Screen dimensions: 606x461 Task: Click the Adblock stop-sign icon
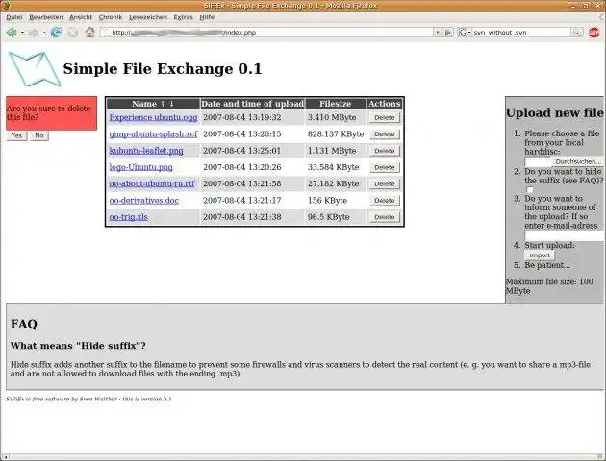pyautogui.click(x=594, y=33)
